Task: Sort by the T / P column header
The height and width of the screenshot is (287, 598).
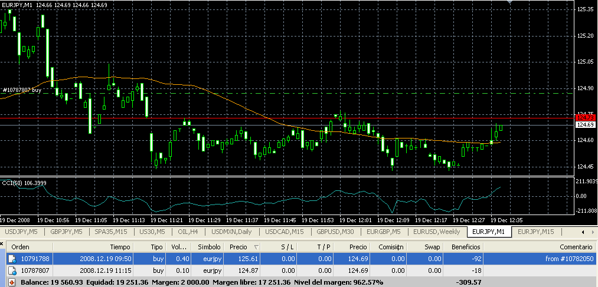Action: (316, 247)
